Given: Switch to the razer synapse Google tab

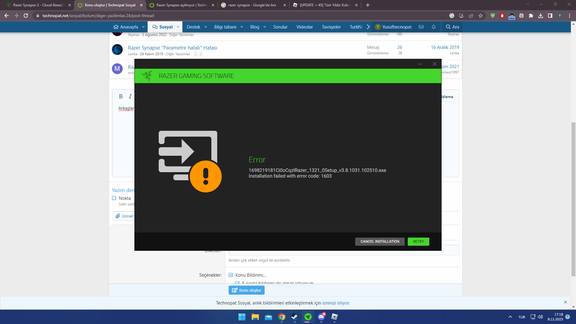Looking at the screenshot, I should 252,5.
